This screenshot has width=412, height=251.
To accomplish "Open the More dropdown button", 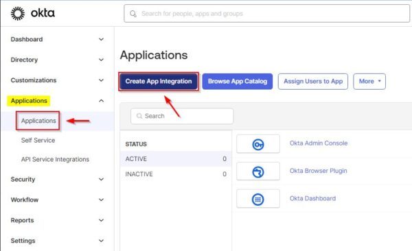I will coord(369,82).
